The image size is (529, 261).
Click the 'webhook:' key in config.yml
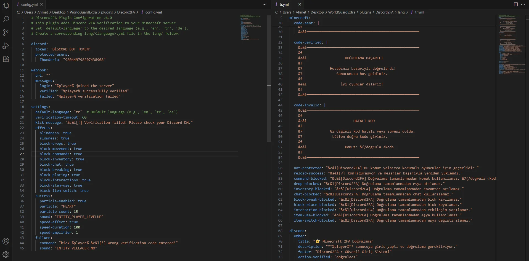[39, 70]
